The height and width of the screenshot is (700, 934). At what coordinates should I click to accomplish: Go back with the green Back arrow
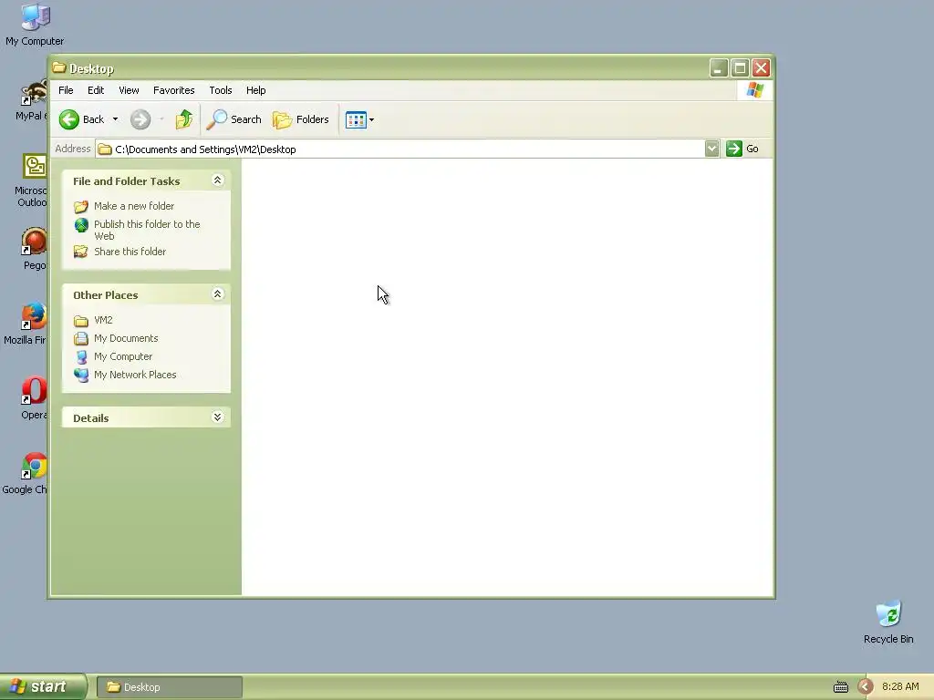(x=81, y=119)
